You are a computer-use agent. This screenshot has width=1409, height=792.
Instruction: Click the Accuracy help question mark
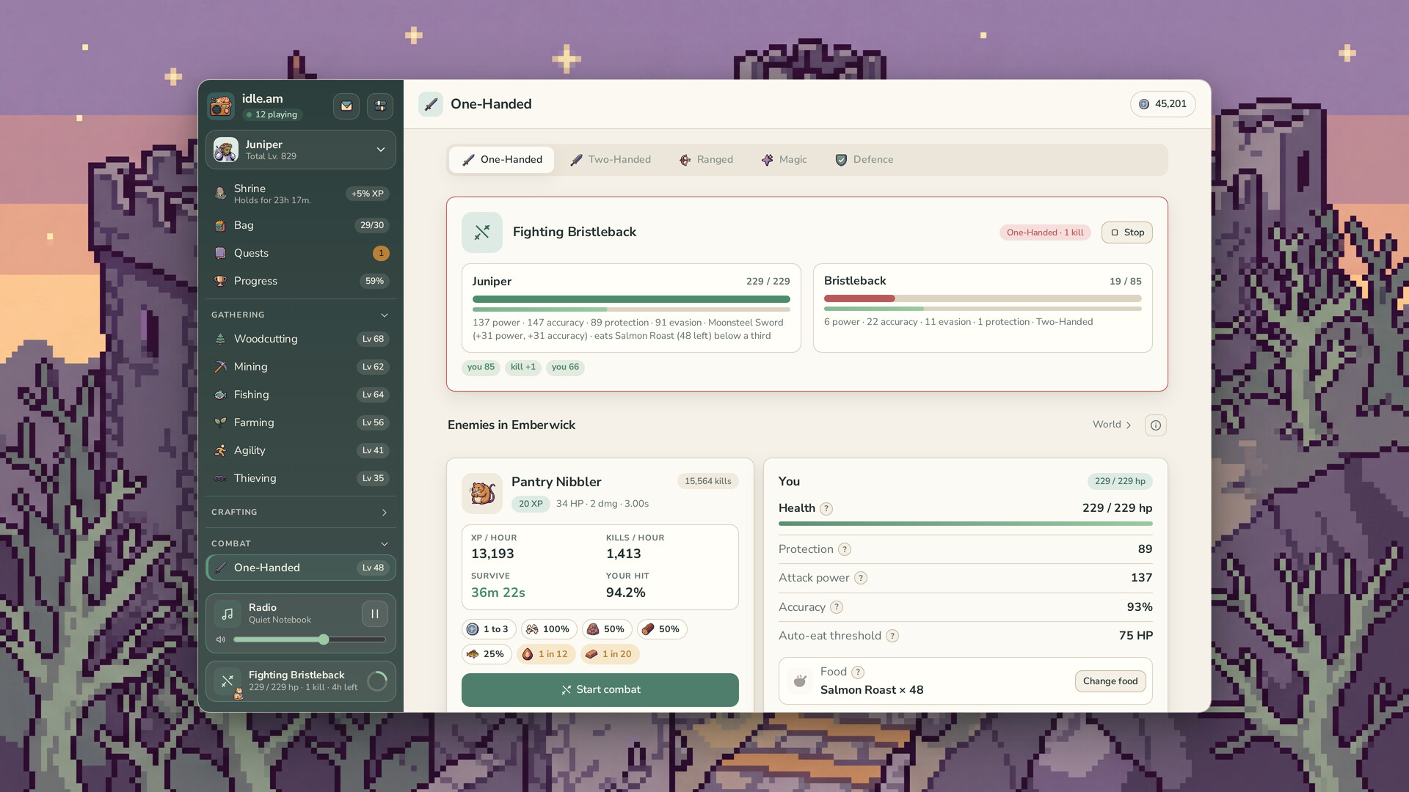[x=837, y=607]
